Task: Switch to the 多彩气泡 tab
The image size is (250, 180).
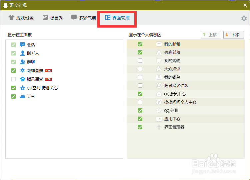Action: pyautogui.click(x=84, y=18)
